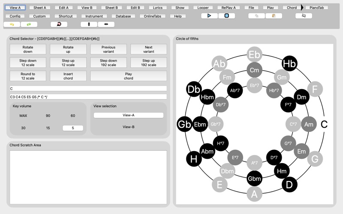Click the music notes icon button
The height and width of the screenshot is (214, 343).
(x=304, y=16)
